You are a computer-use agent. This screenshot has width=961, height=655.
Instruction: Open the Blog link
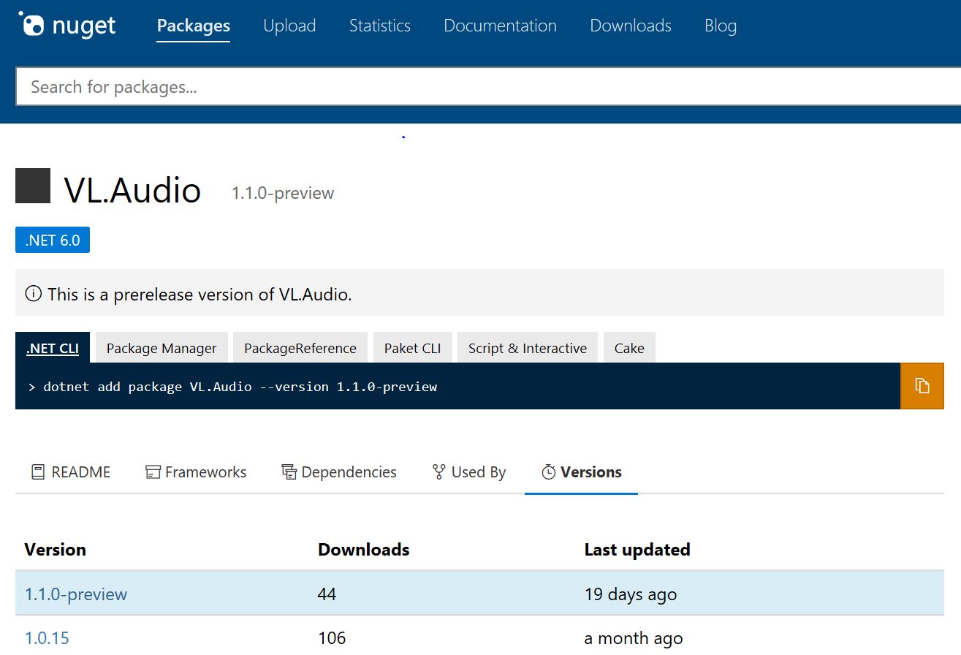tap(721, 26)
